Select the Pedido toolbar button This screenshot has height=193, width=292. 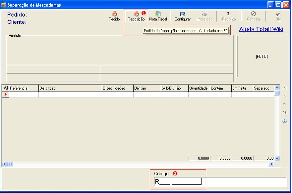pyautogui.click(x=114, y=16)
